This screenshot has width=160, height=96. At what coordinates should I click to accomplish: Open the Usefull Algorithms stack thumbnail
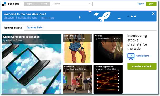click(x=108, y=79)
